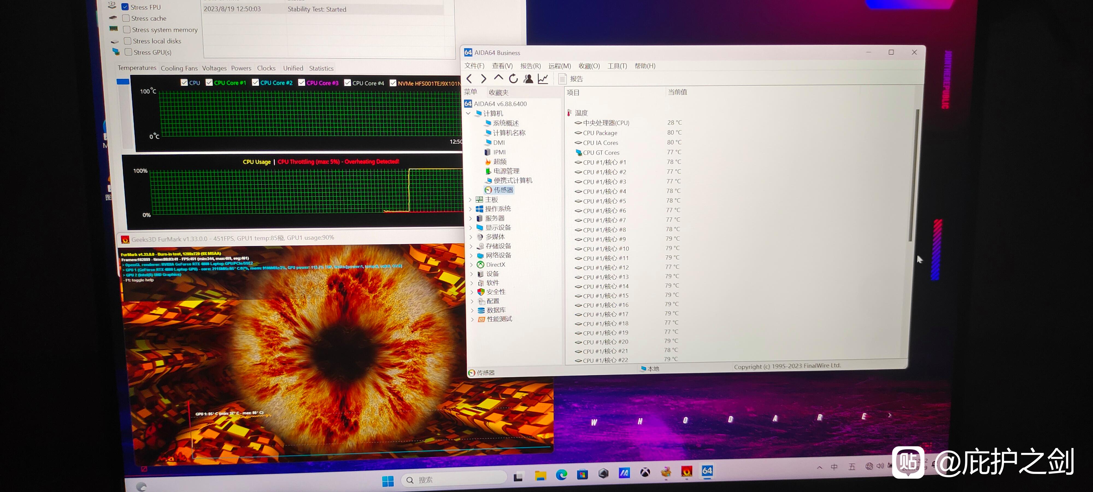Viewport: 1093px width, 492px height.
Task: Click AIDA64 up-level arrow icon
Action: pos(498,78)
